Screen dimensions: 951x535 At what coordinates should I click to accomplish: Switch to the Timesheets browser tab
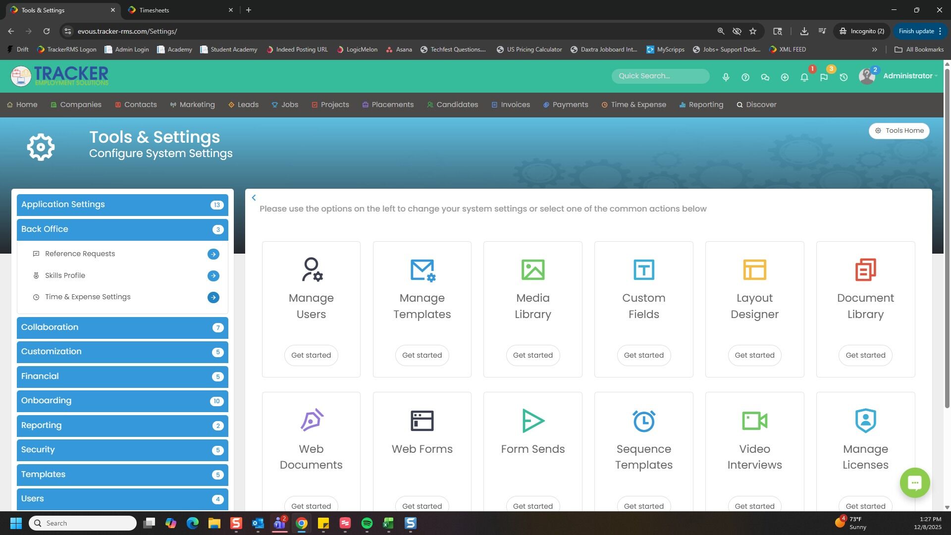click(x=179, y=10)
